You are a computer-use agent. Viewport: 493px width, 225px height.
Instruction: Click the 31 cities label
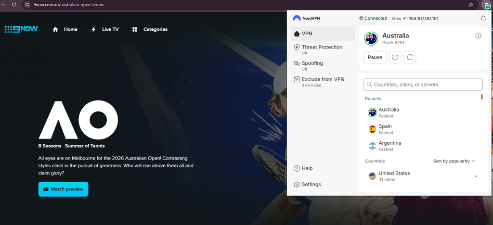coord(387,180)
